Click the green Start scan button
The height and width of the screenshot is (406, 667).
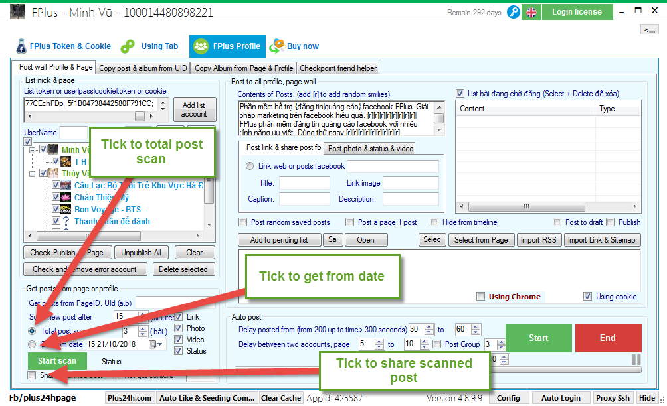[x=57, y=361]
